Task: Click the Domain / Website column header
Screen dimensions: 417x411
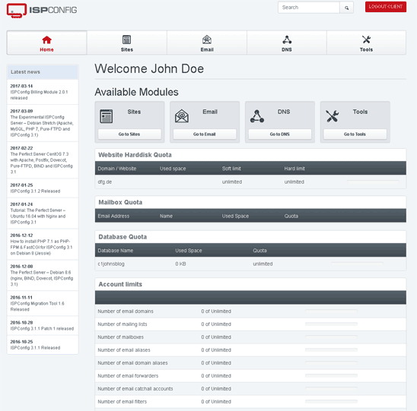Action: [117, 169]
